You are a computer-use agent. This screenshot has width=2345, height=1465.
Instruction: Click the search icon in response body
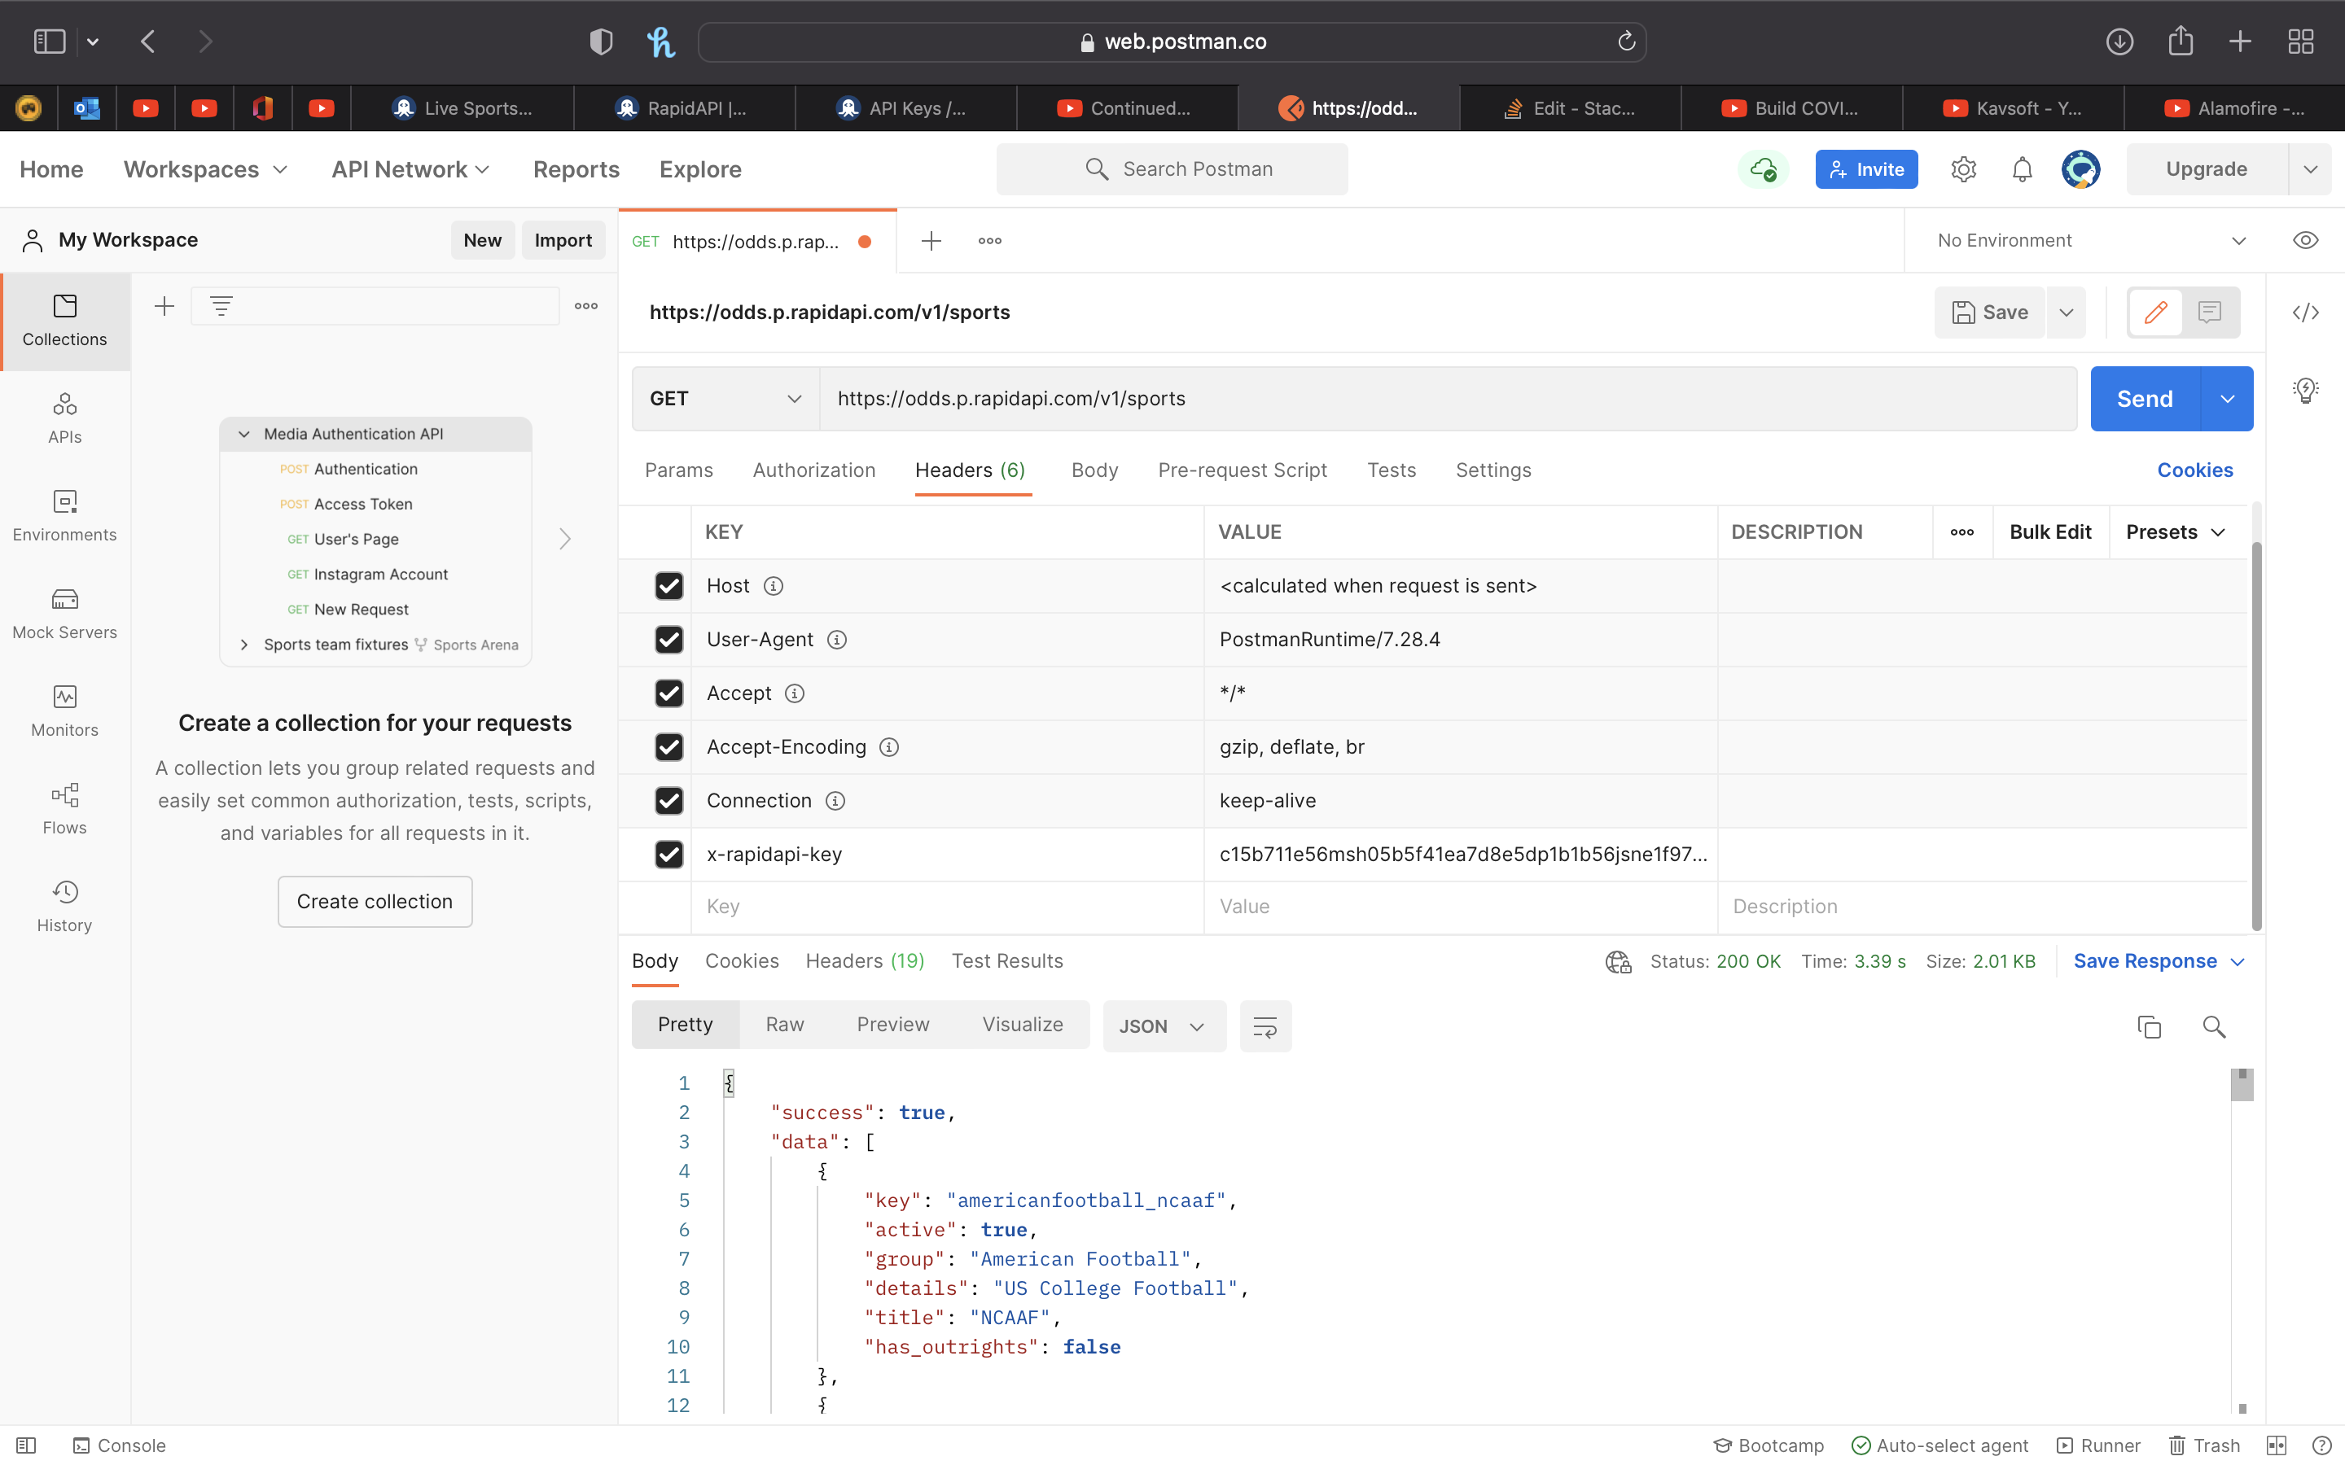pyautogui.click(x=2213, y=1026)
